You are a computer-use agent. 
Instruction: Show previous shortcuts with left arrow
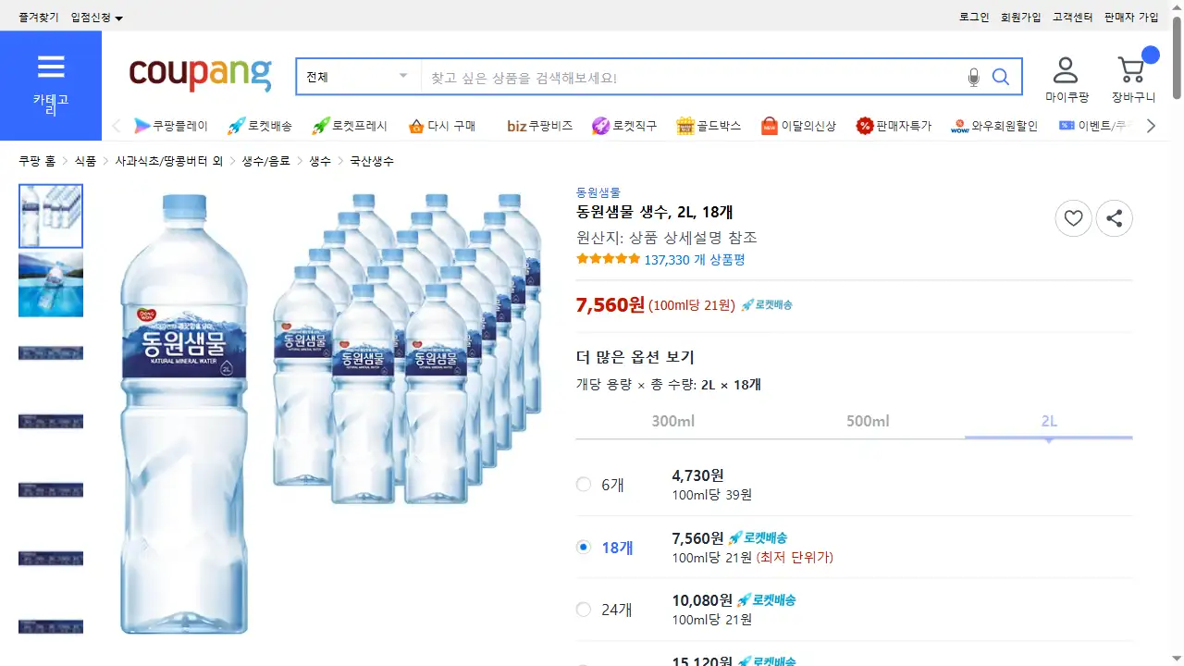pos(117,126)
